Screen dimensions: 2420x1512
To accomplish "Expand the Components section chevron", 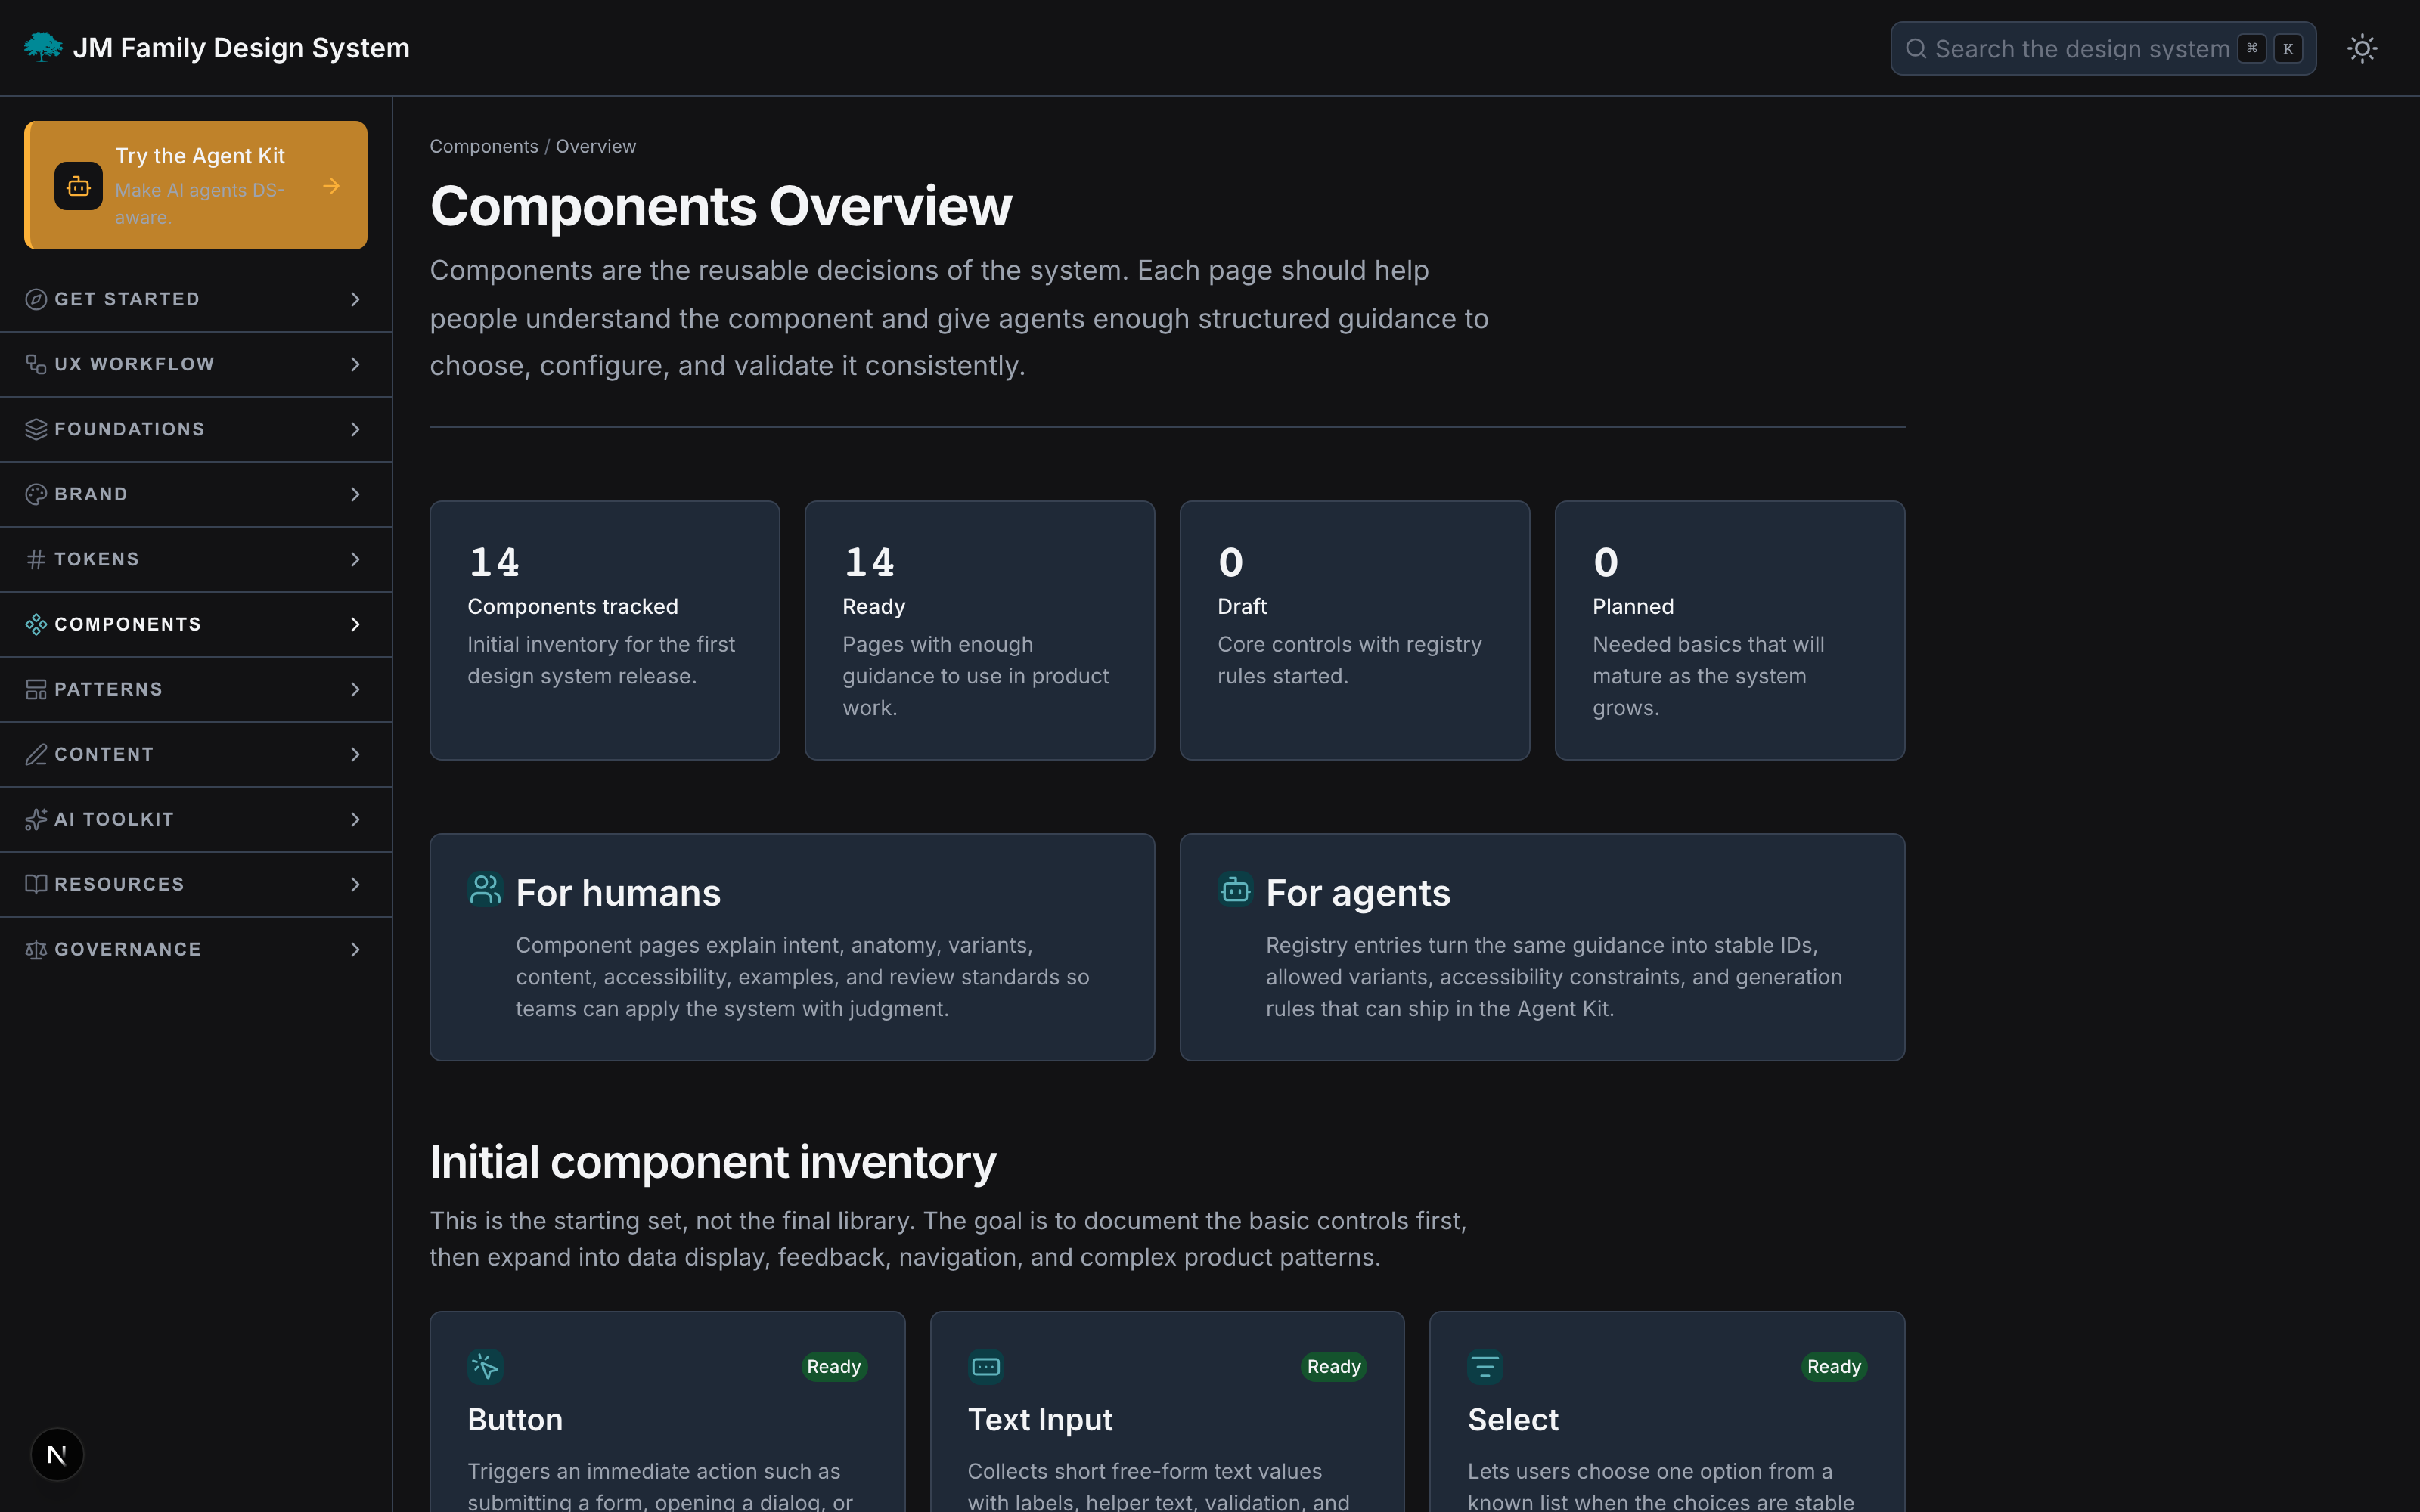I will [355, 624].
